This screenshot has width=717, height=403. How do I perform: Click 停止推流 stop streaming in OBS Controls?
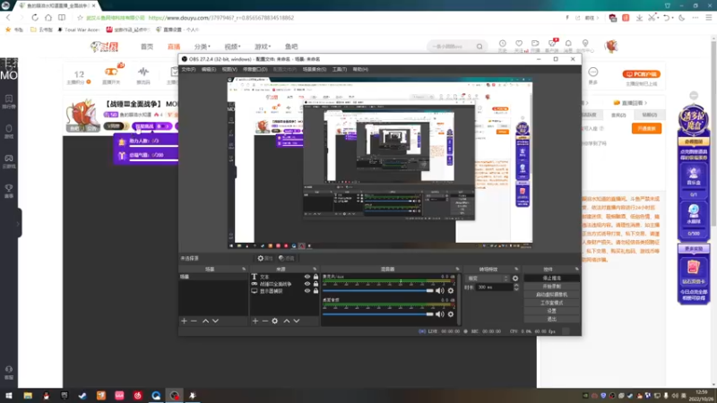pos(551,279)
